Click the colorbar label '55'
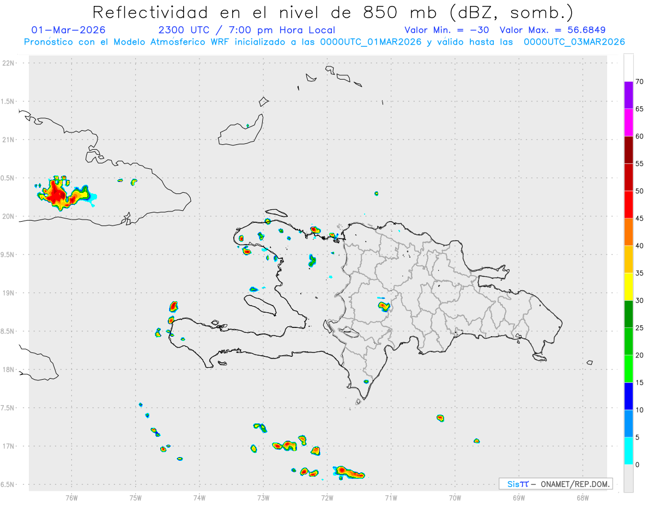 point(640,163)
